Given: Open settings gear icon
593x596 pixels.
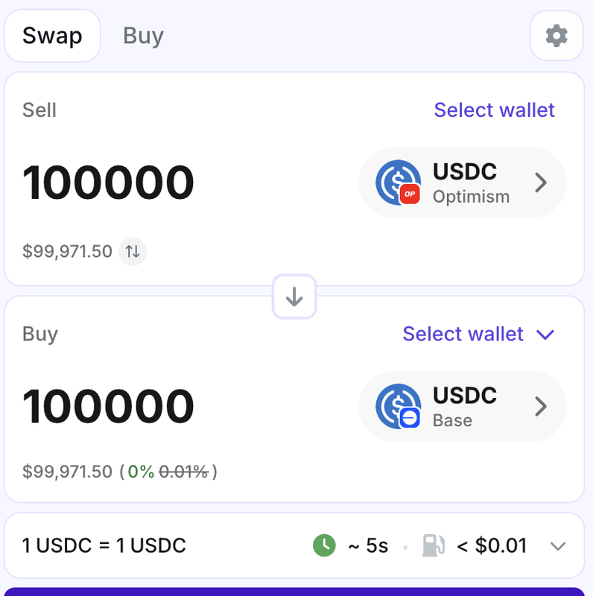Looking at the screenshot, I should click(556, 36).
